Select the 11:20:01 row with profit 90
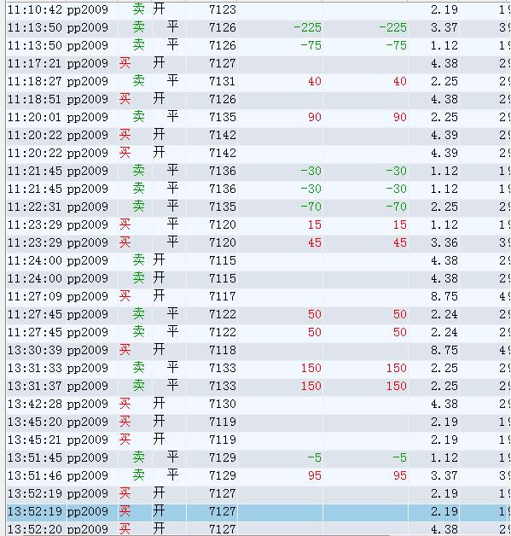511x536 pixels. pyautogui.click(x=258, y=117)
